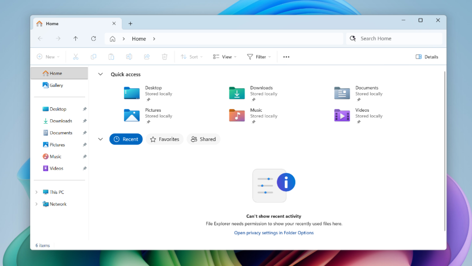Collapse the Quick access section
The image size is (472, 266).
pos(101,74)
